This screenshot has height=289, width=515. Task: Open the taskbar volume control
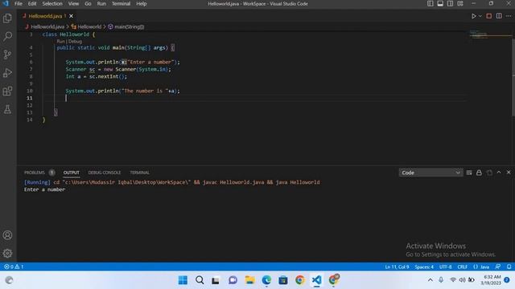coord(462,280)
